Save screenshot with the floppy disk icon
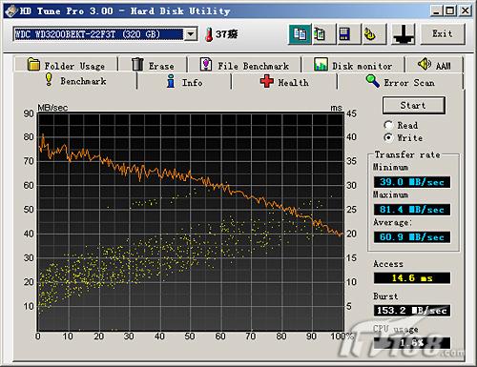This screenshot has height=367, width=477. click(348, 34)
